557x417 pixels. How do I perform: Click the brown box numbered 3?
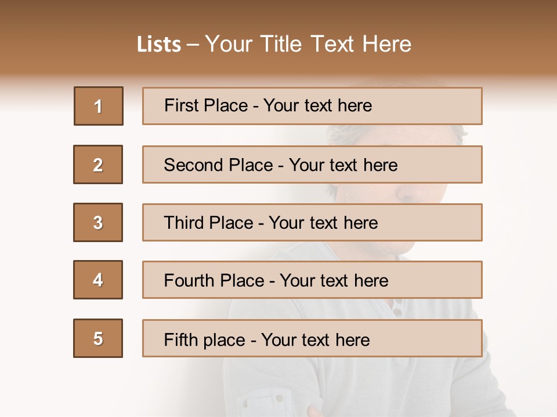98,222
